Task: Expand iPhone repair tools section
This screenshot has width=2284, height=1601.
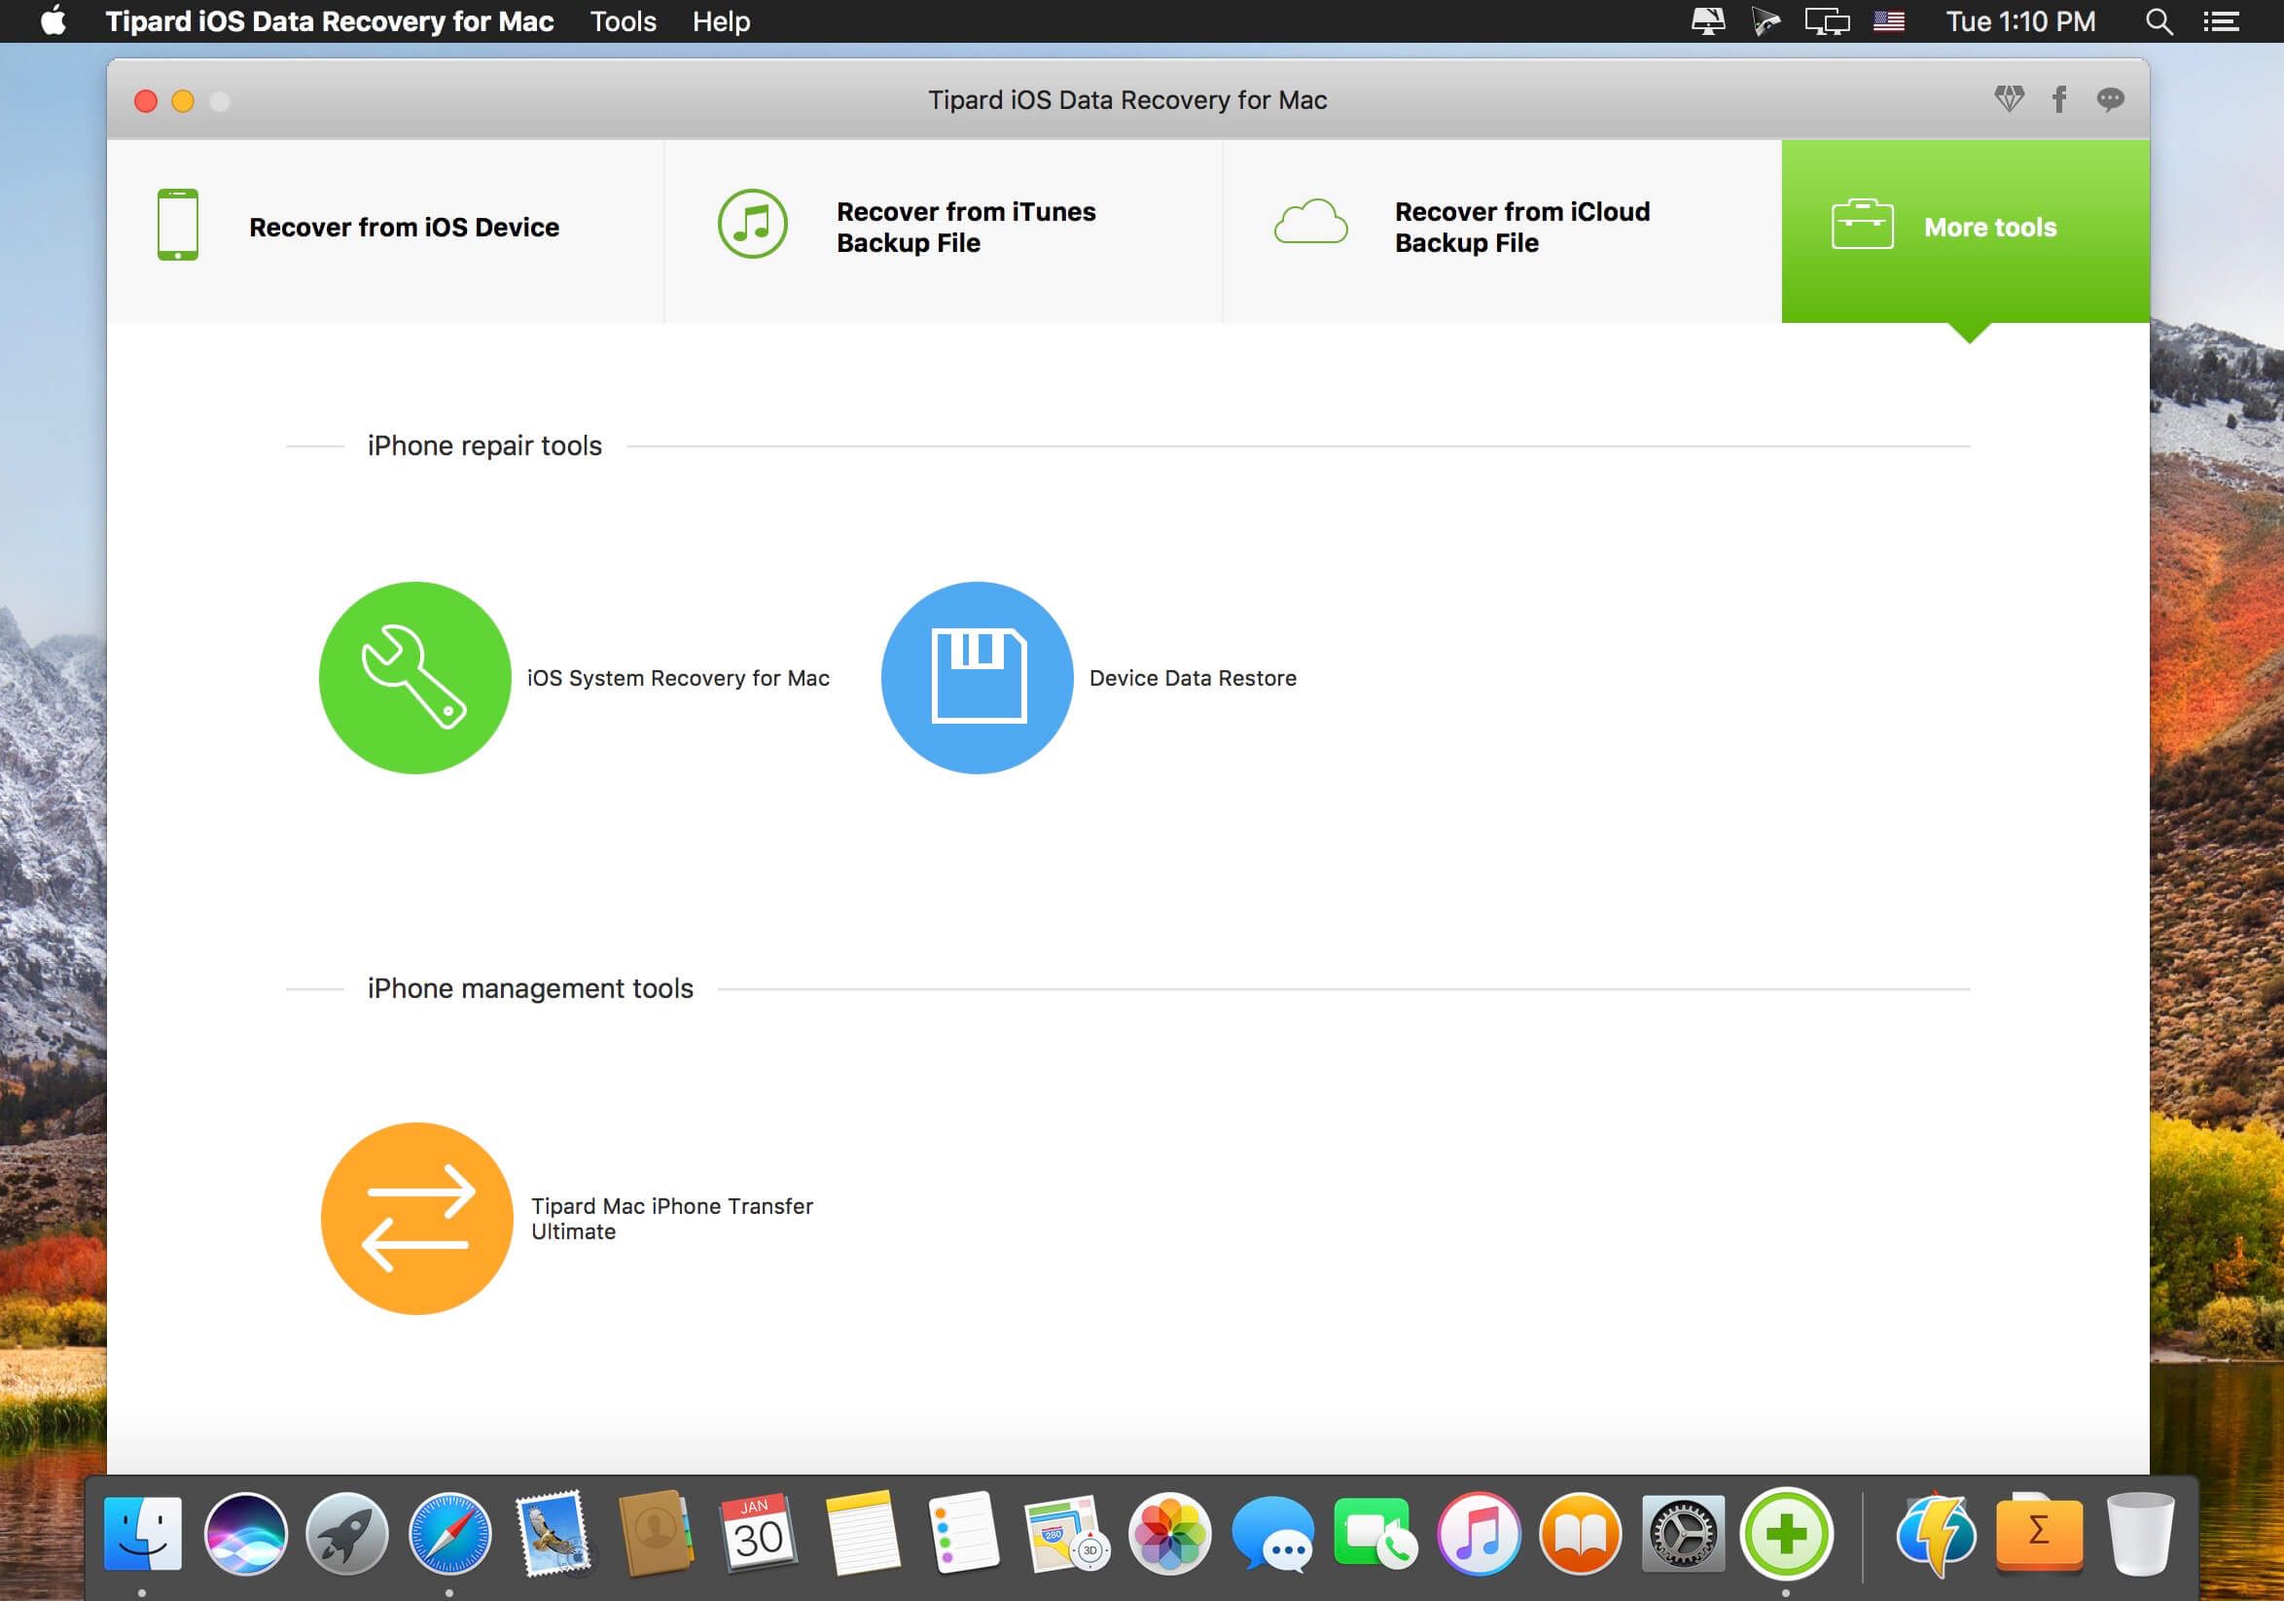Action: pyautogui.click(x=486, y=445)
